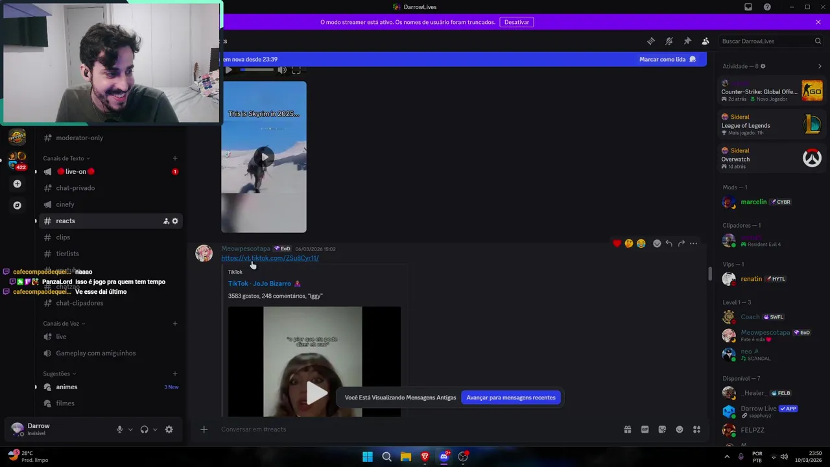Create channel in Canais de Texto
The image size is (830, 467).
(175, 158)
